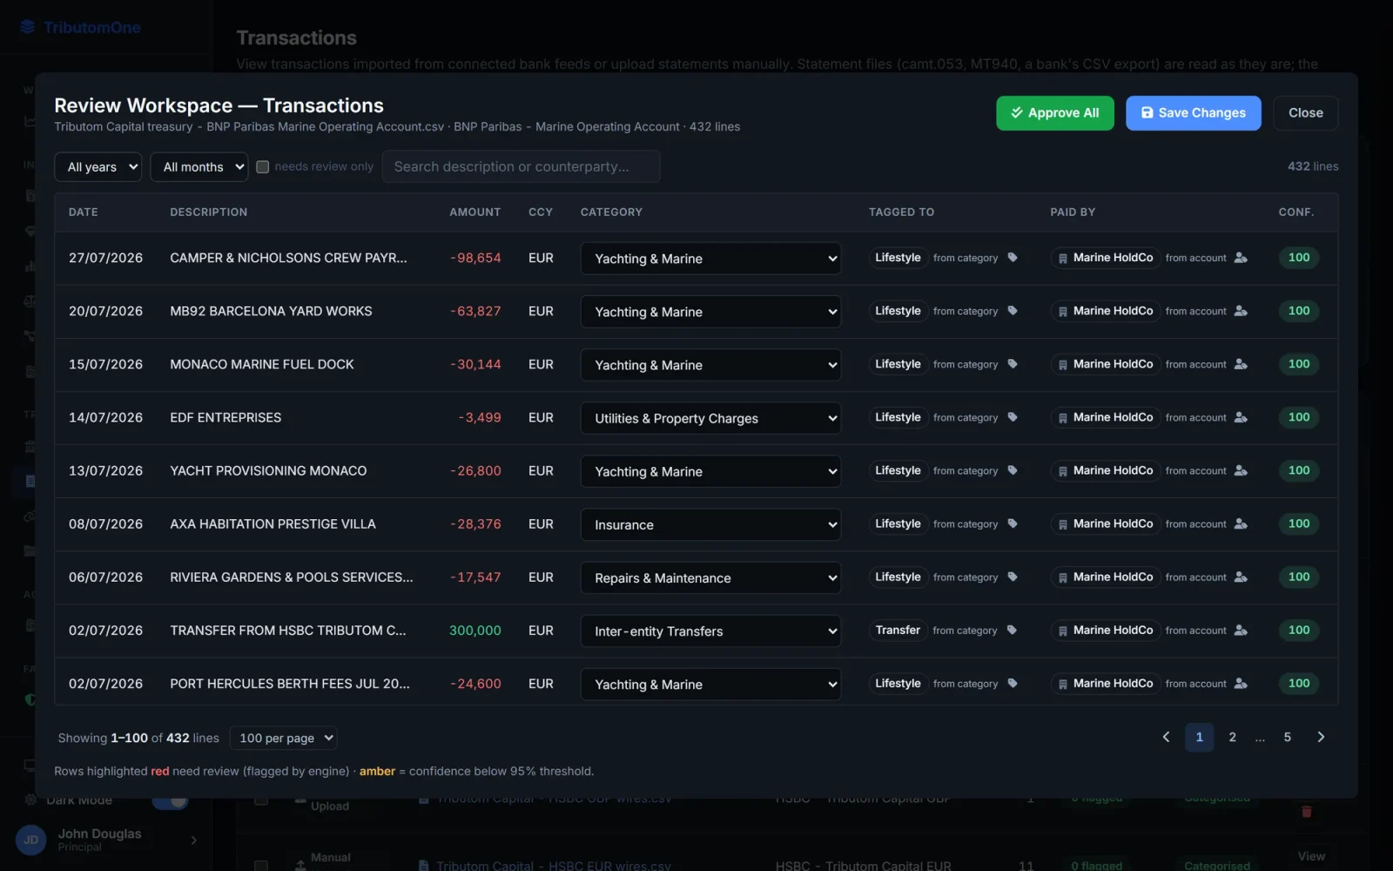This screenshot has width=1393, height=871.
Task: Click tag icon in AXA HABITATION row
Action: pos(1013,523)
